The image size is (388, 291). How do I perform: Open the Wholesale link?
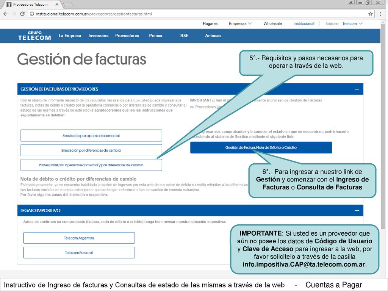coord(272,23)
